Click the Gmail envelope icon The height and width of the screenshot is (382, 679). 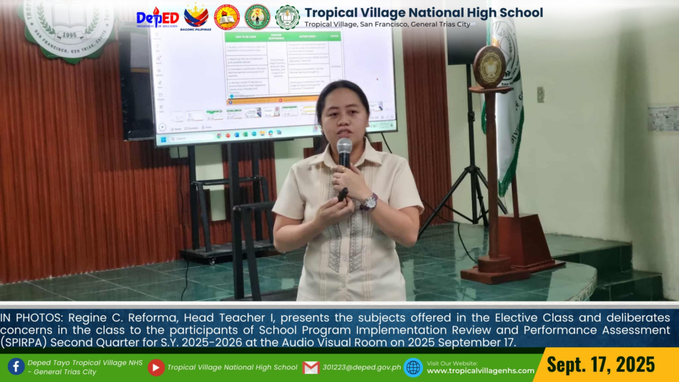tap(311, 367)
